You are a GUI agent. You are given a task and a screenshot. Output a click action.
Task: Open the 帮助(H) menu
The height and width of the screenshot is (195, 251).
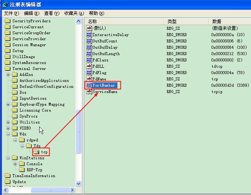click(x=96, y=13)
